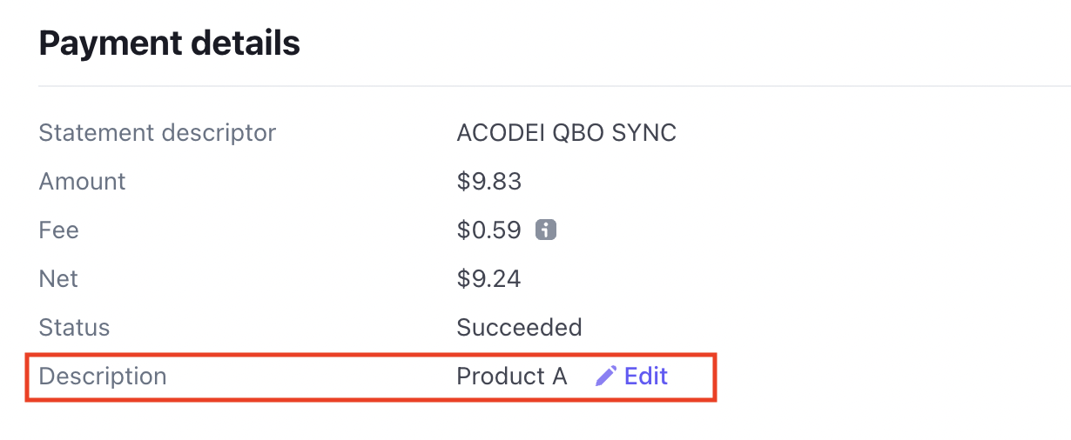Click the Edit link for Description
The image size is (1071, 440).
pos(646,376)
